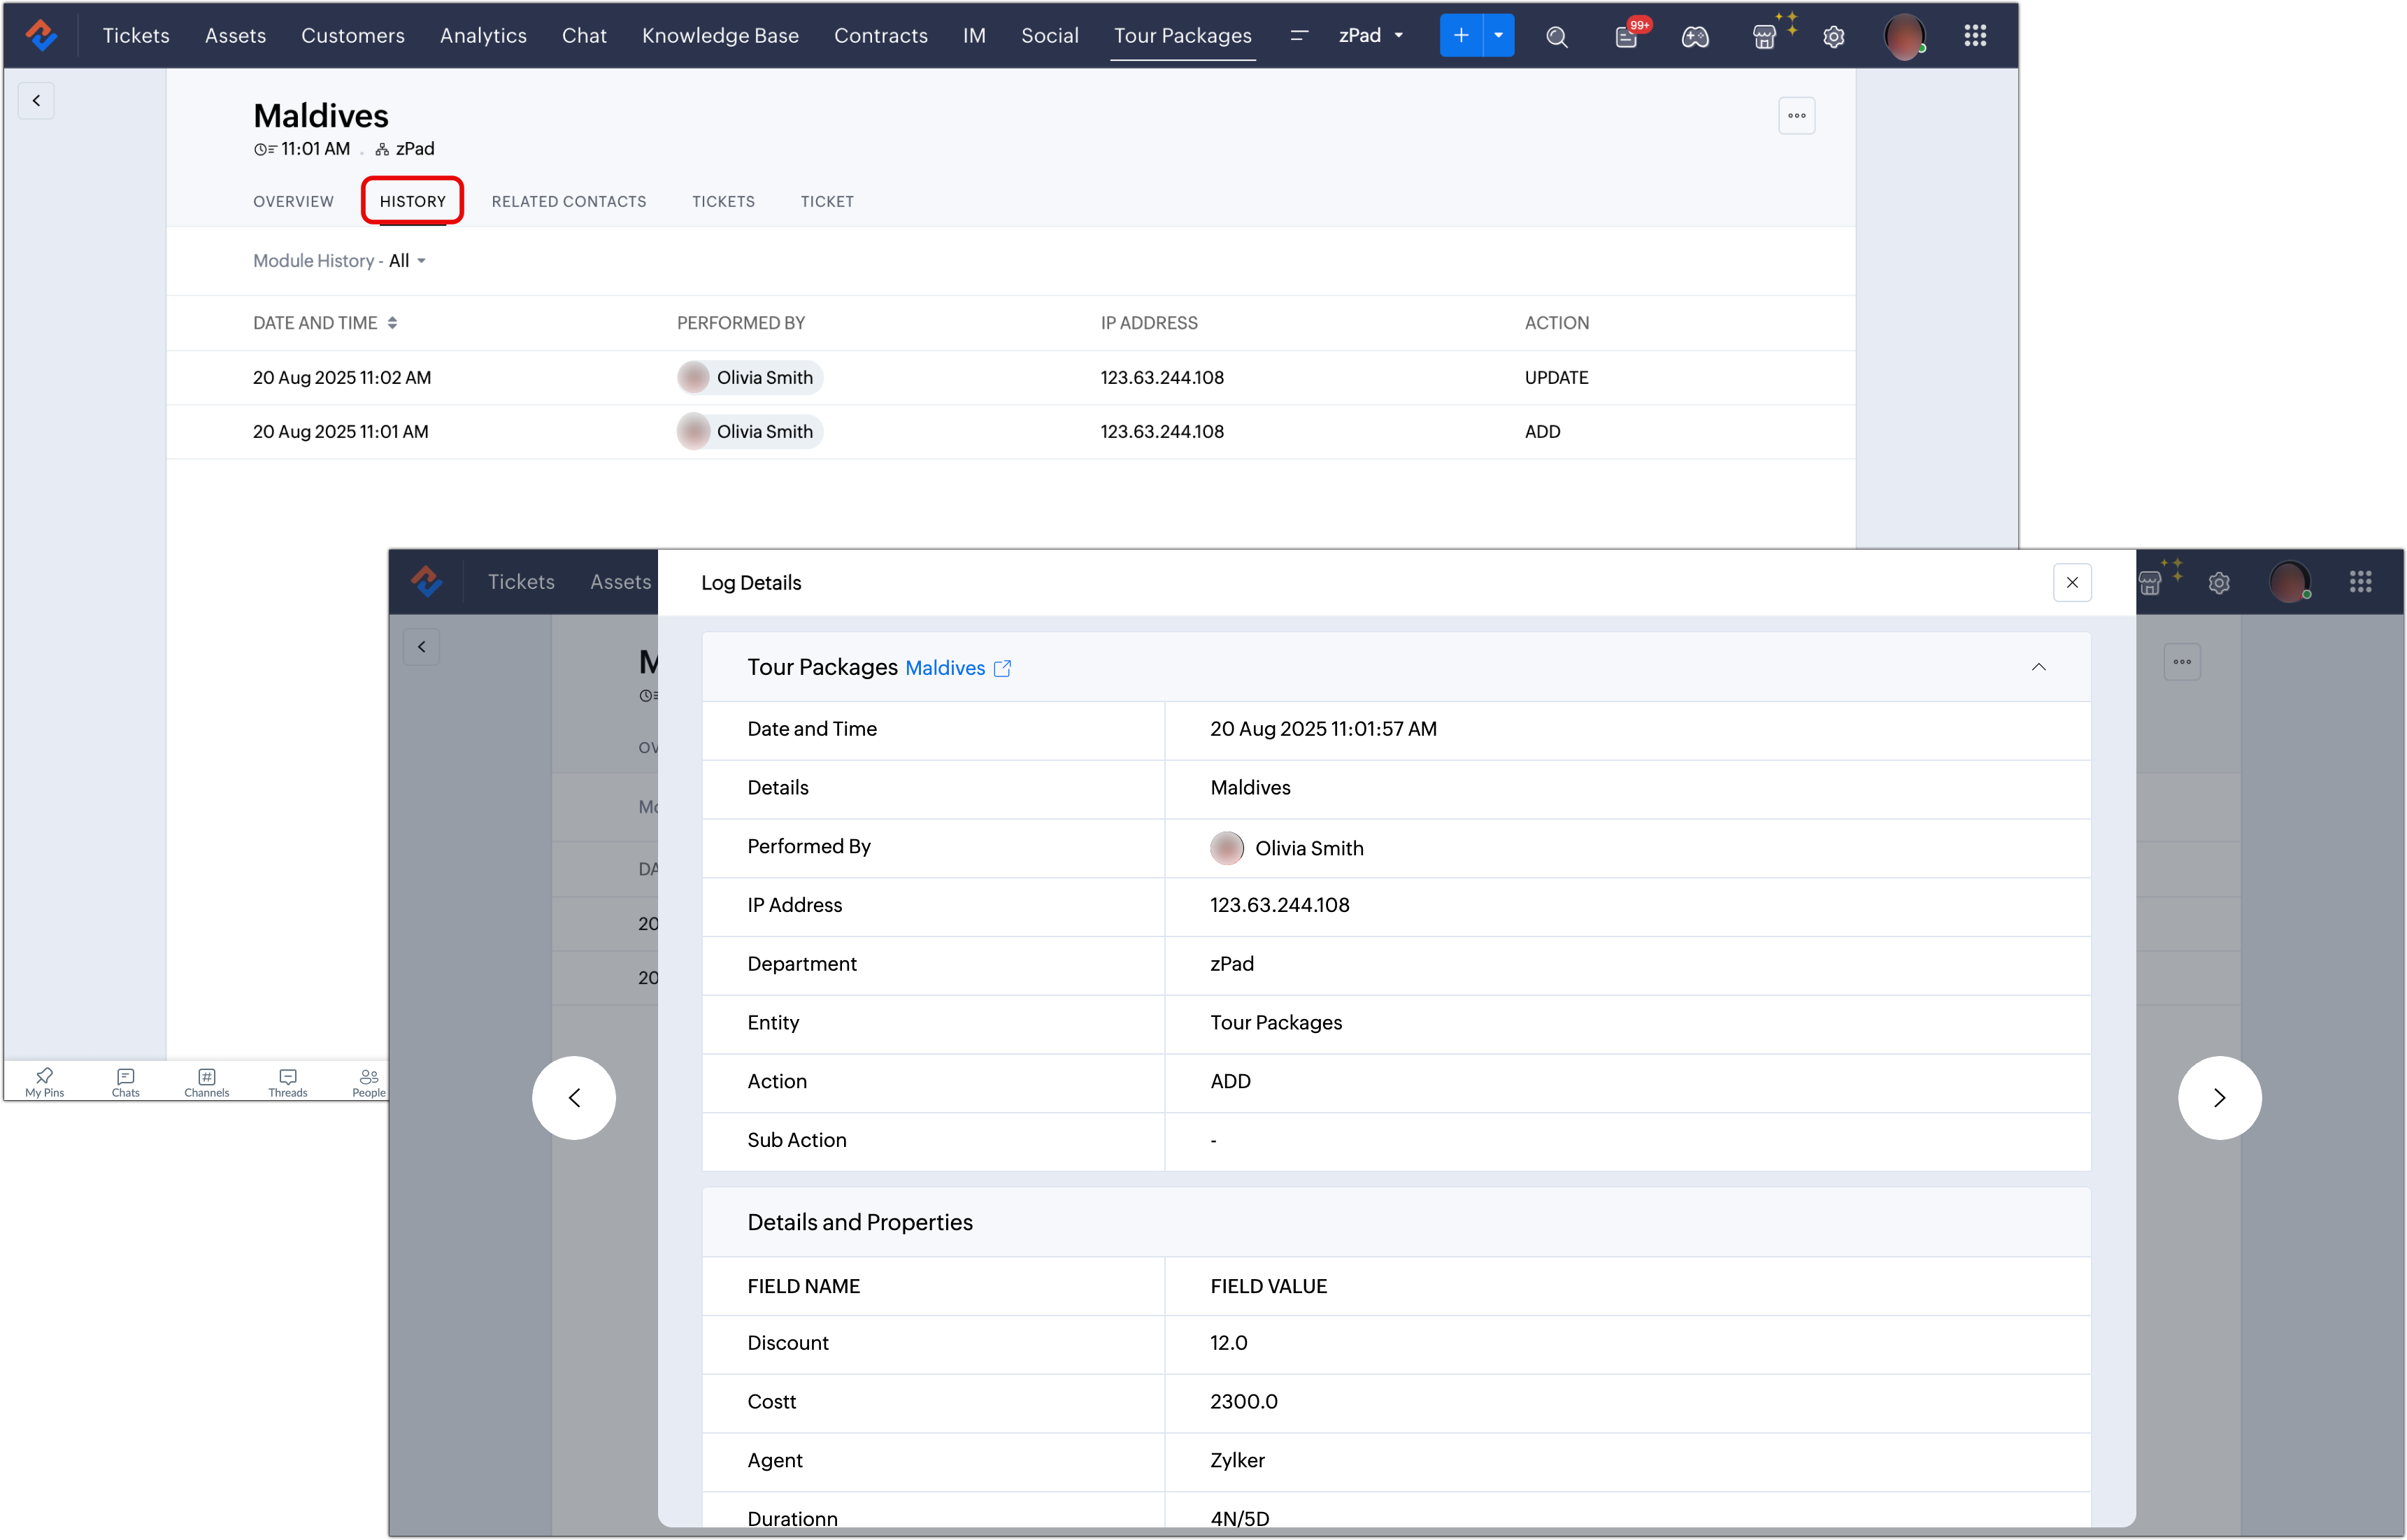Open dropdown arrow beside blue plus button
This screenshot has height=1540, width=2407.
(x=1498, y=36)
